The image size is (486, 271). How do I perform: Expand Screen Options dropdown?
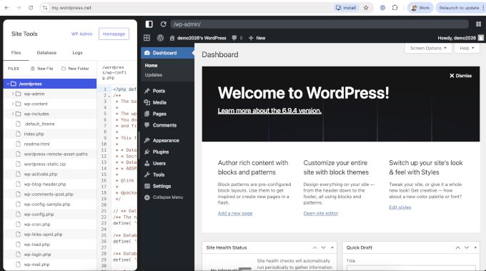click(428, 48)
